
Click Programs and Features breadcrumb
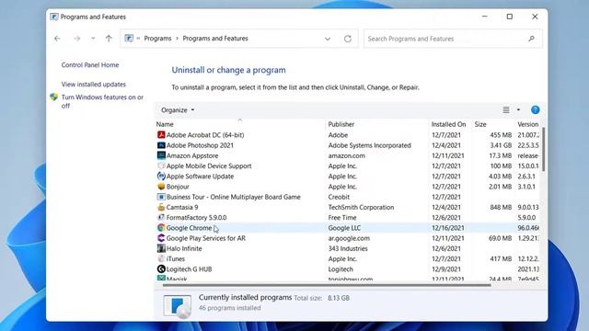pos(215,39)
